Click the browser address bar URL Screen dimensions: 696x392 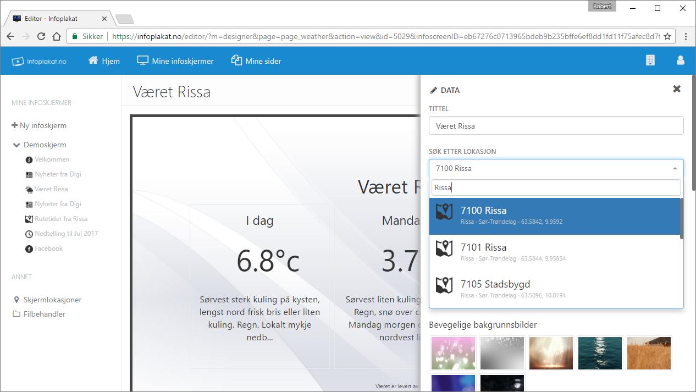pos(385,36)
